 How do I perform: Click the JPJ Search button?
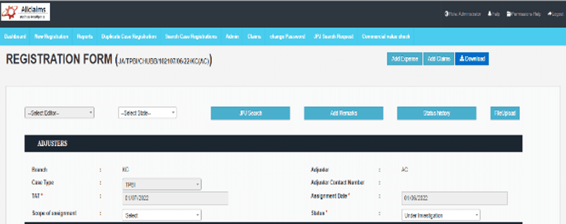pos(250,113)
